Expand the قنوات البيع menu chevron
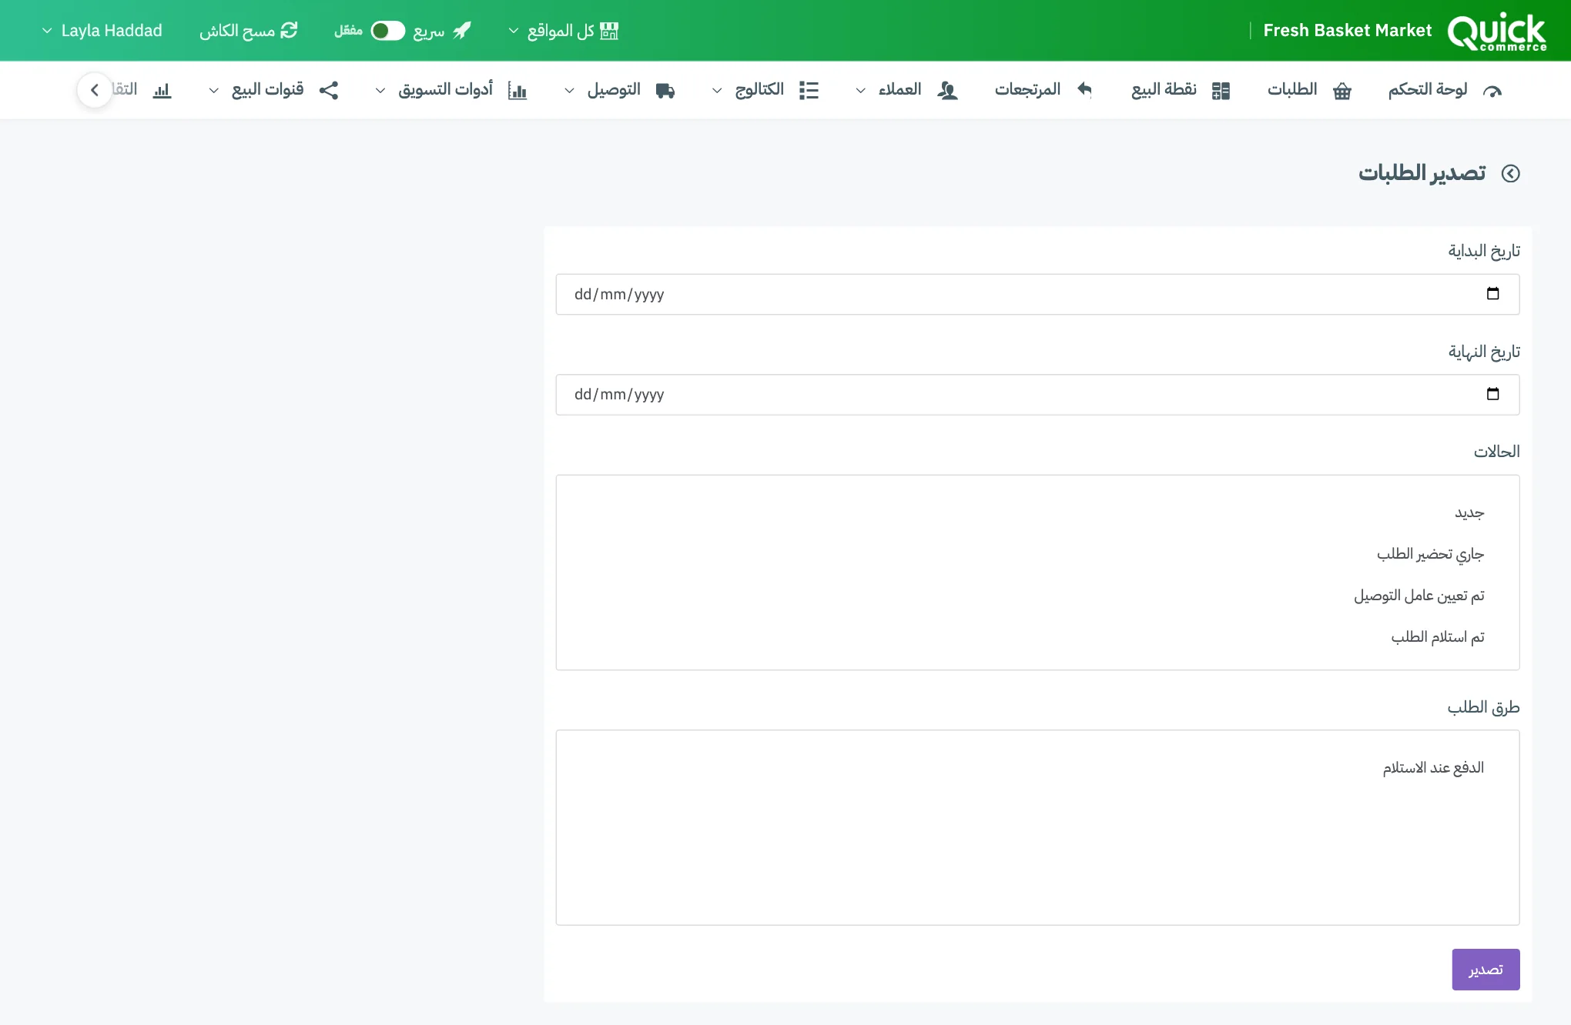Screen dimensions: 1571x1025 [x=214, y=91]
